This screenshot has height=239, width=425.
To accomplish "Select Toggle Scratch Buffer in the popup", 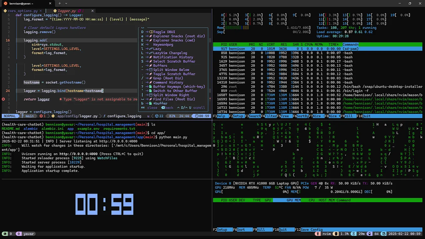I will pyautogui.click(x=174, y=74).
